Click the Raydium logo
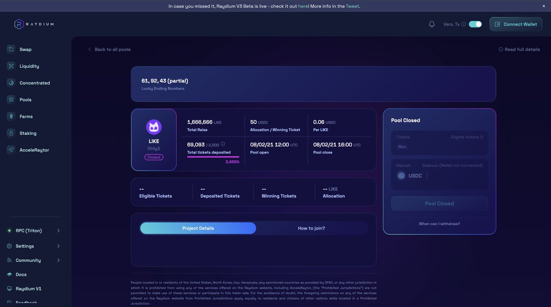 point(34,24)
